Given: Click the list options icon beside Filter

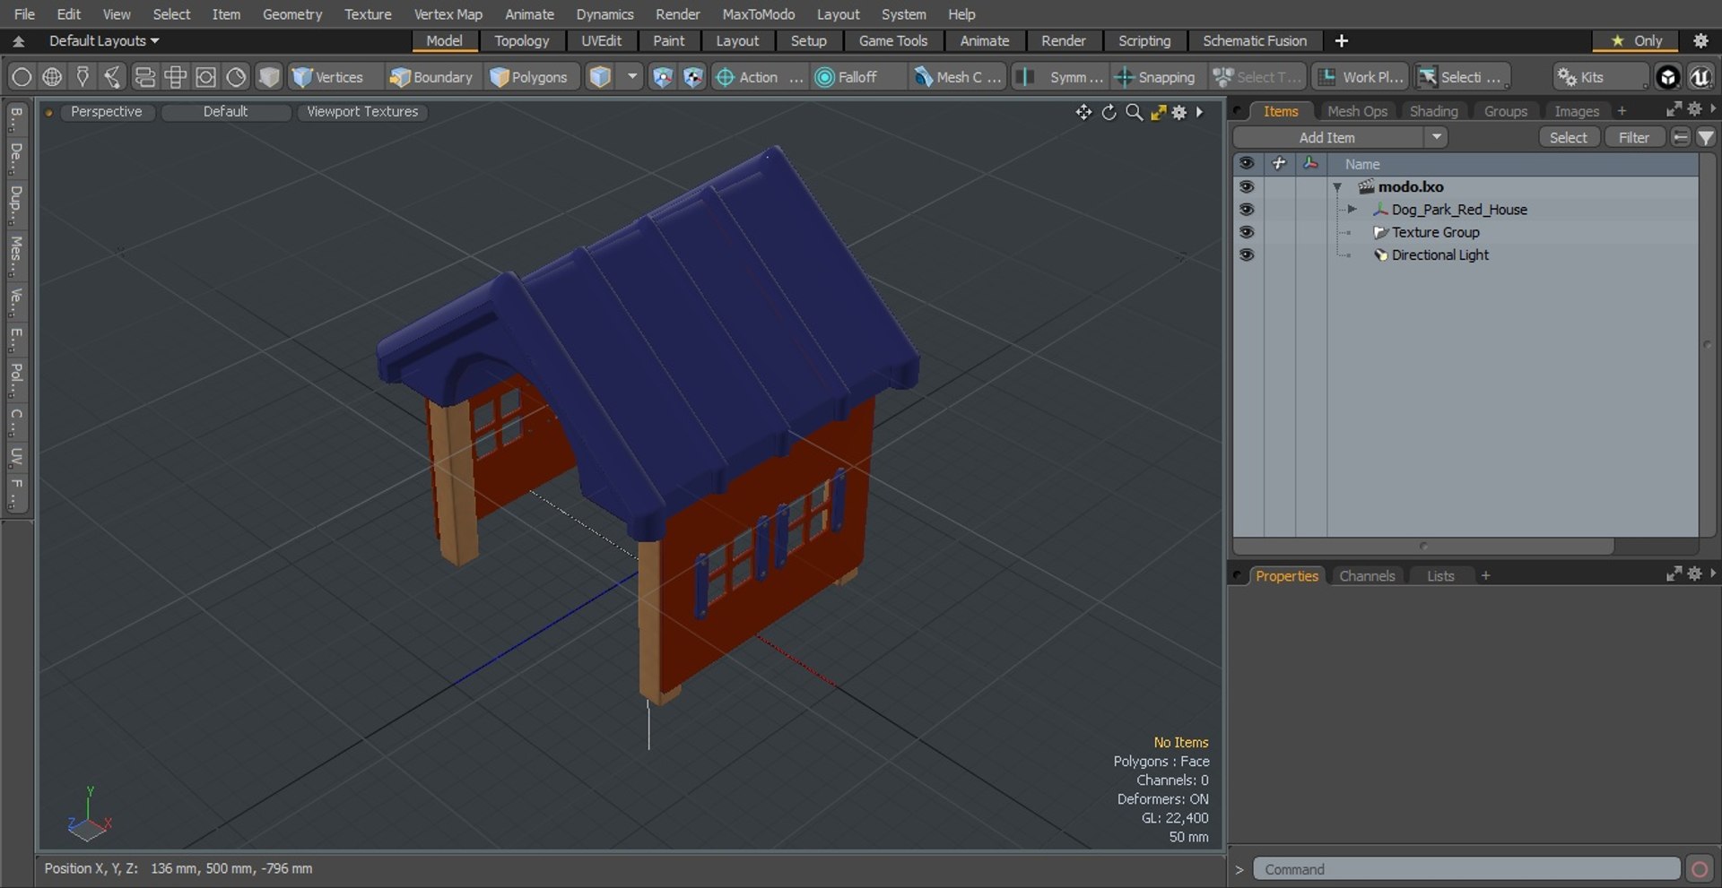Looking at the screenshot, I should click(1681, 137).
